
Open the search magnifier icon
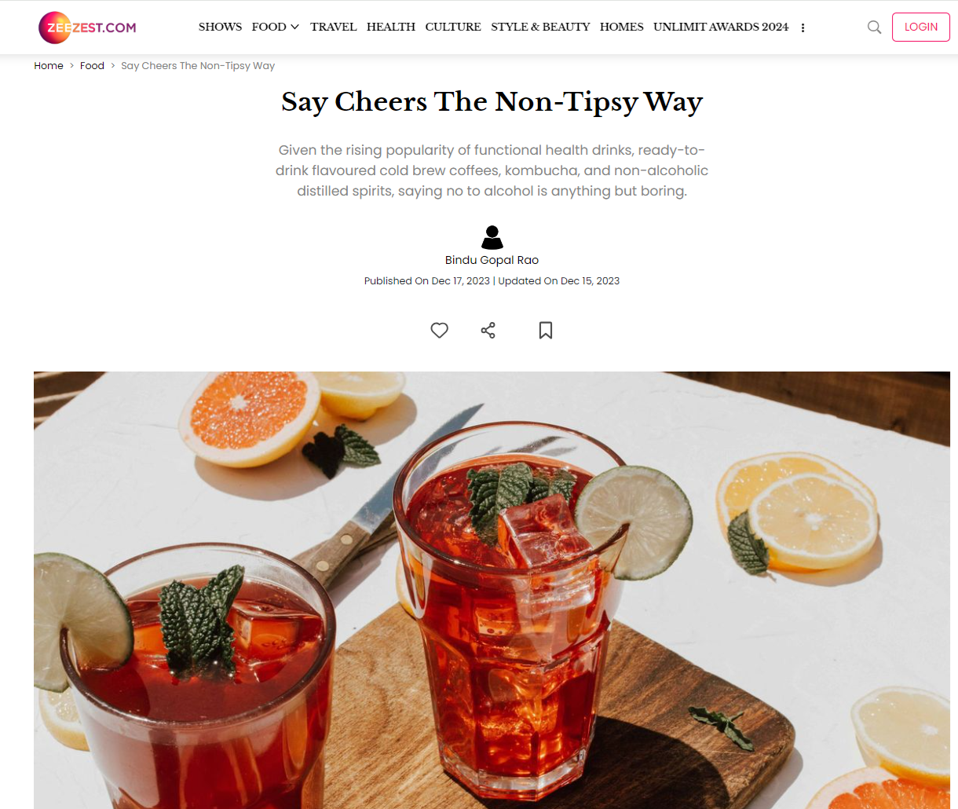[874, 27]
